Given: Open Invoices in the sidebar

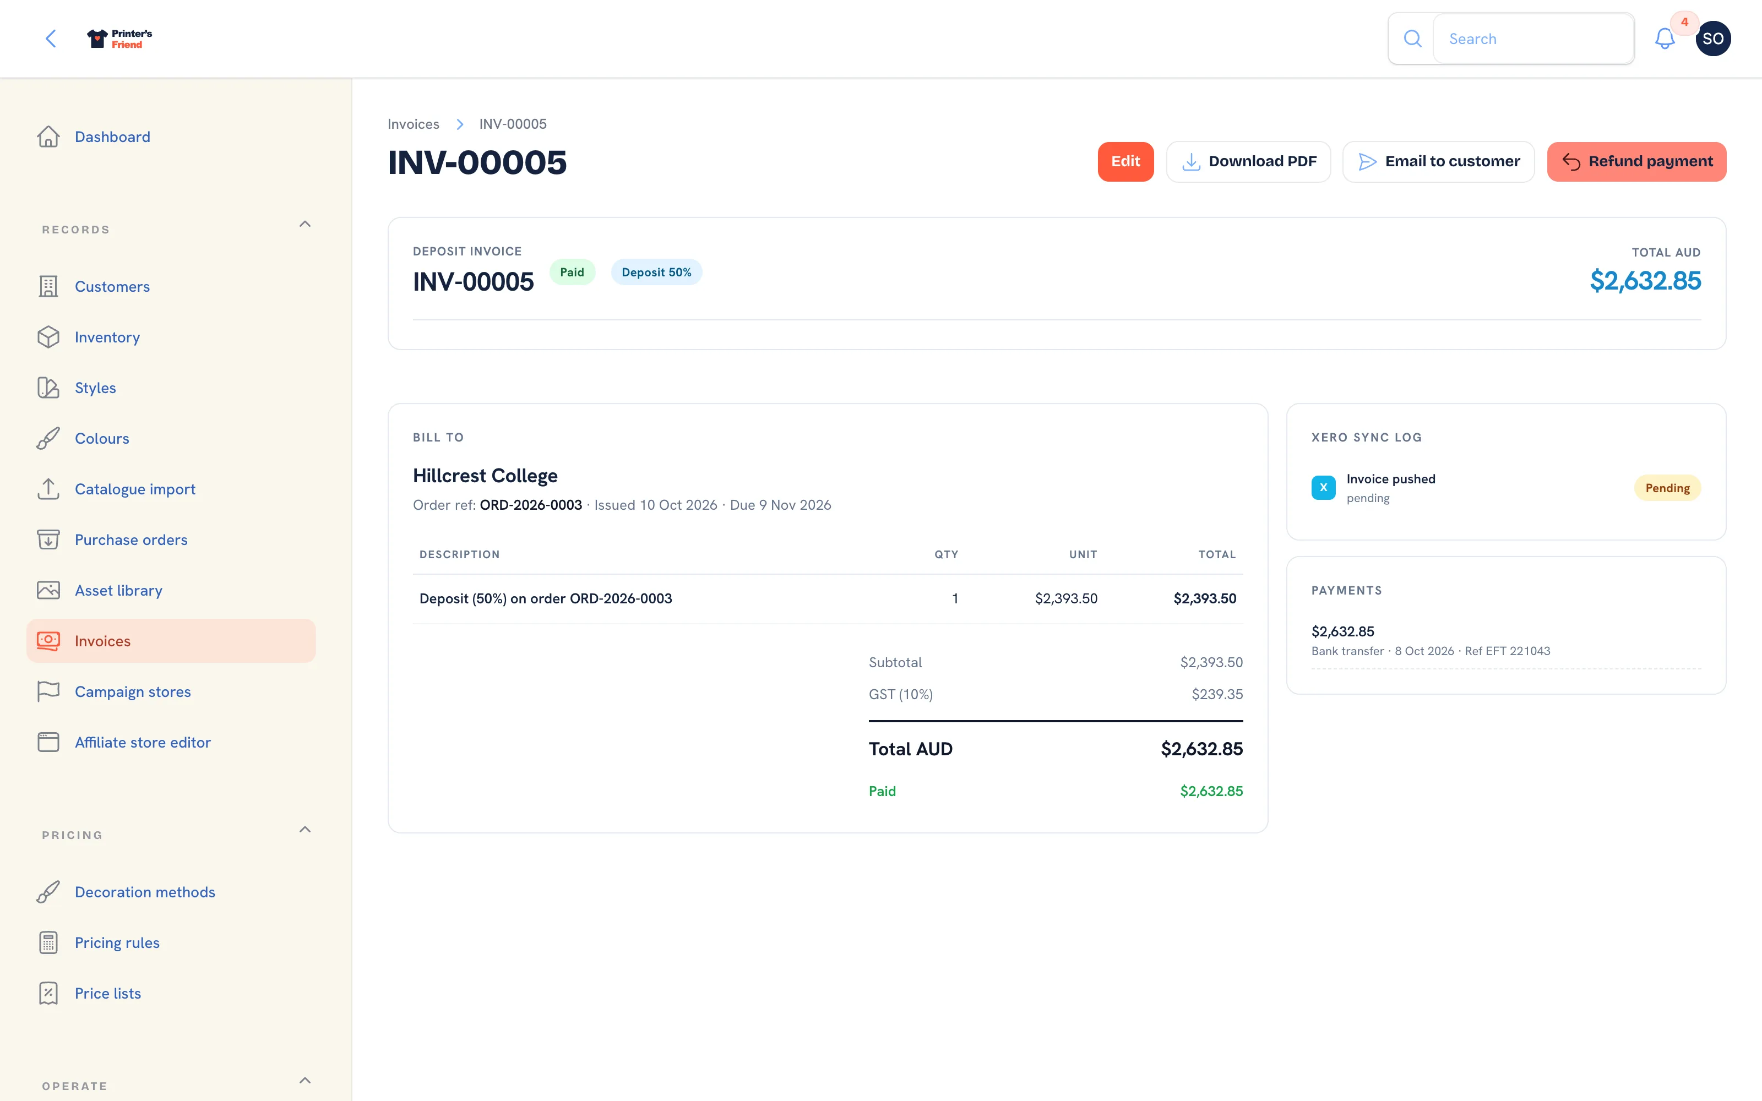Looking at the screenshot, I should [171, 641].
